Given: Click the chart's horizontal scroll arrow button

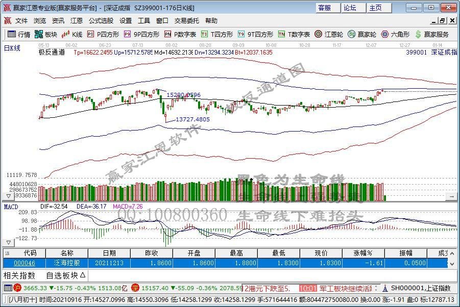Looking at the screenshot, I should tap(452, 196).
